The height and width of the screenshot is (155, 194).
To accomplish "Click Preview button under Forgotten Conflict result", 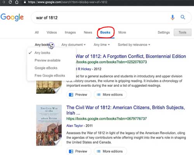I will pos(79,95).
